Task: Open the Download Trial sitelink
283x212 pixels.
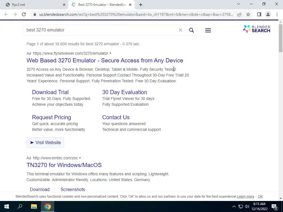Action: [50, 92]
